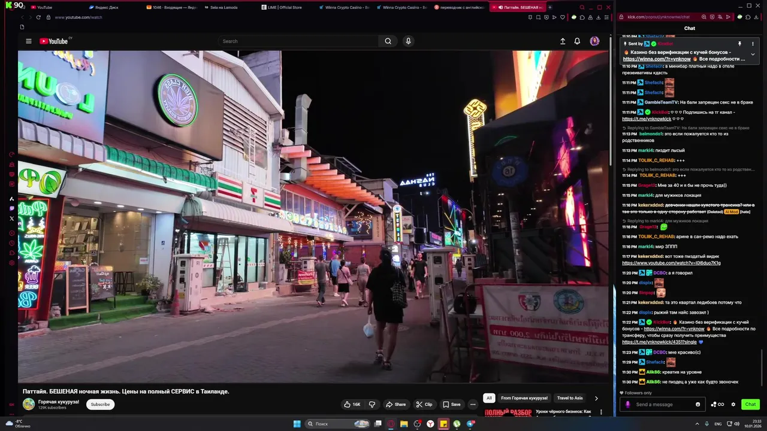This screenshot has width=767, height=431.
Task: Open the Yandex Browser taskbar icon
Action: pos(430,424)
